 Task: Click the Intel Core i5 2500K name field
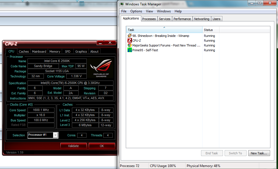click(57, 61)
